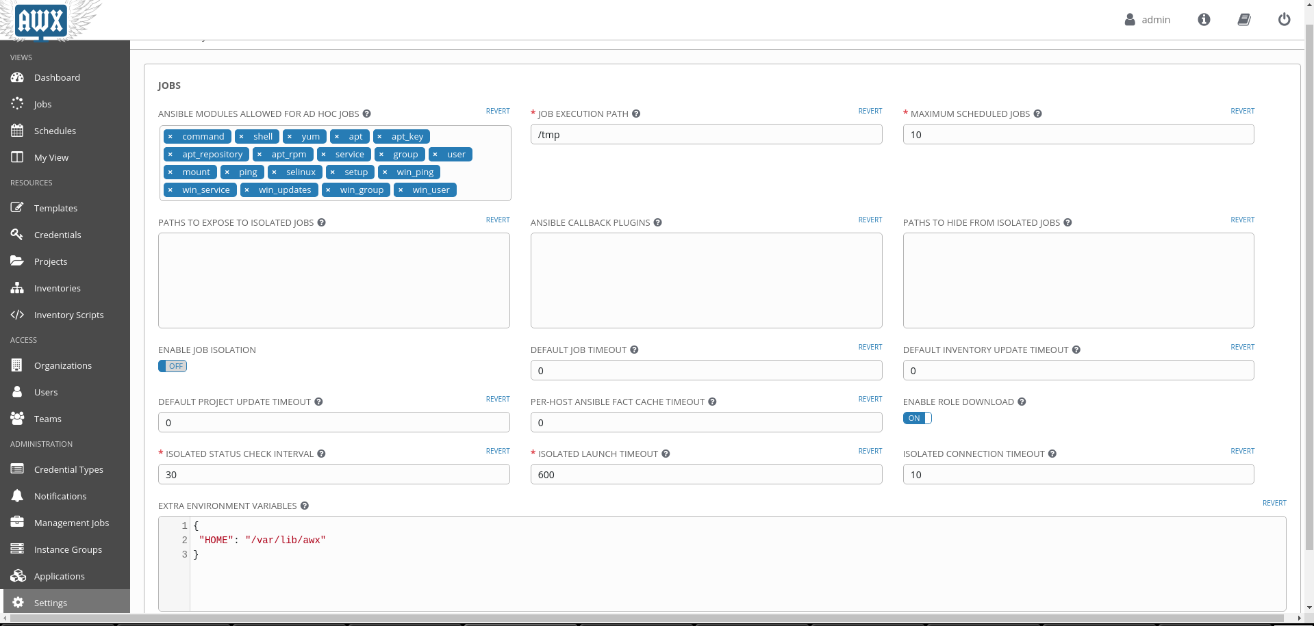Click the ansible modules multi-select box
This screenshot has height=626, width=1314.
336,163
